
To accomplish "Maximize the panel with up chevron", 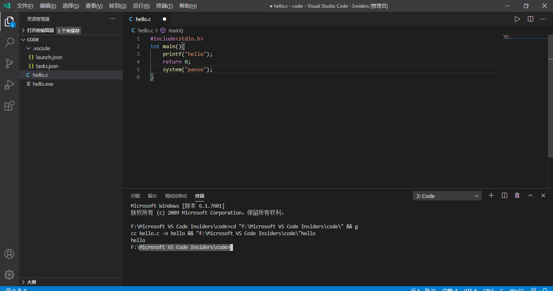I will 530,195.
